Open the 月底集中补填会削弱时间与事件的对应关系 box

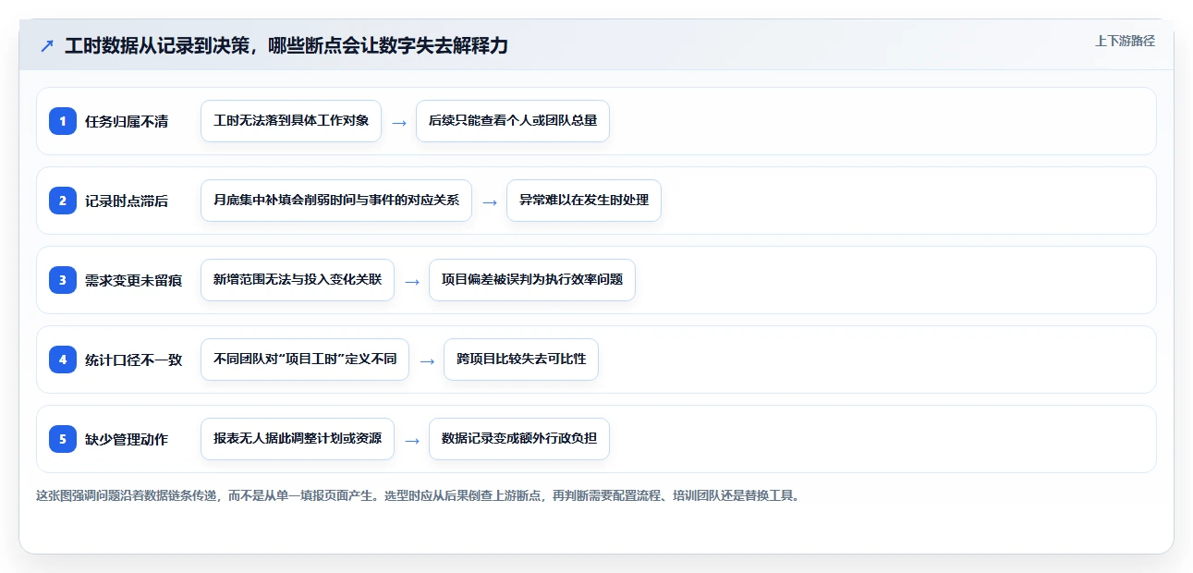[x=336, y=201]
